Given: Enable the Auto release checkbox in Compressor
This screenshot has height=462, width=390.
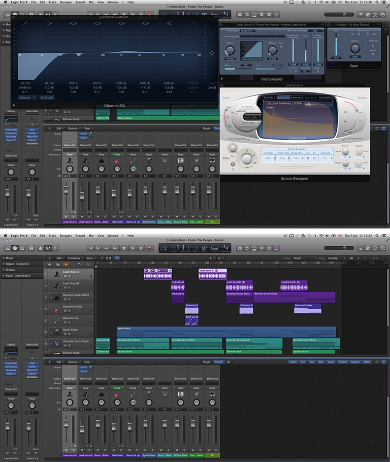Looking at the screenshot, I should (x=281, y=47).
